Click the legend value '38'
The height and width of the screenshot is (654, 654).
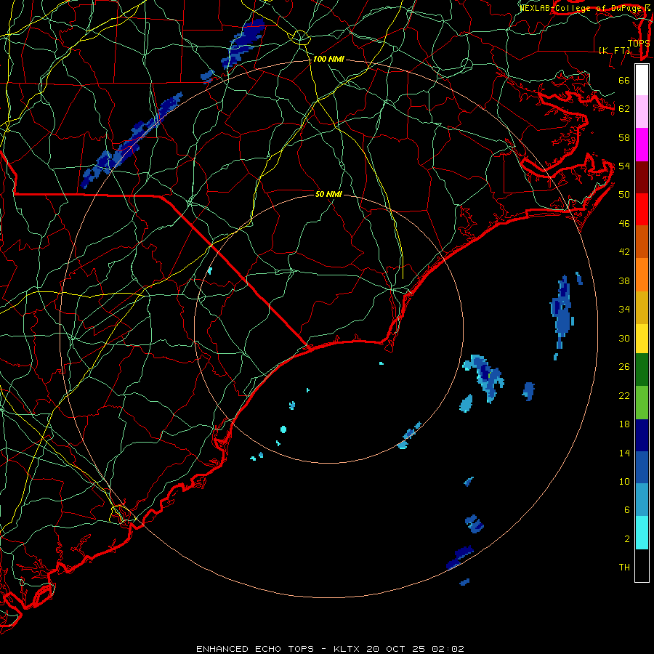[x=624, y=281]
